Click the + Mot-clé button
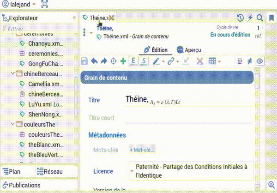Image resolution: width=277 pixels, height=193 pixels. pyautogui.click(x=142, y=150)
